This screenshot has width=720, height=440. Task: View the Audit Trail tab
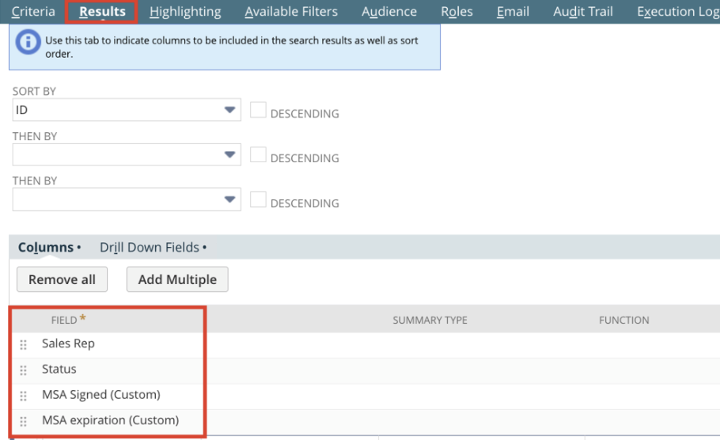click(582, 12)
